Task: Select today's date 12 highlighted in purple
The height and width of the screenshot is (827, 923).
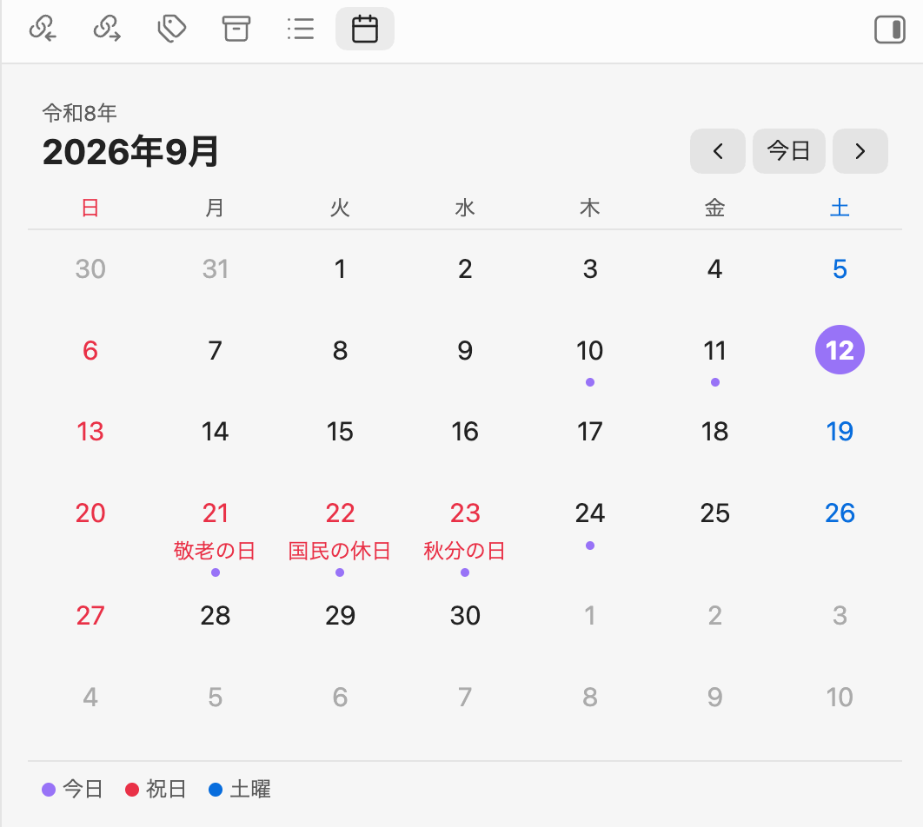Action: point(840,350)
